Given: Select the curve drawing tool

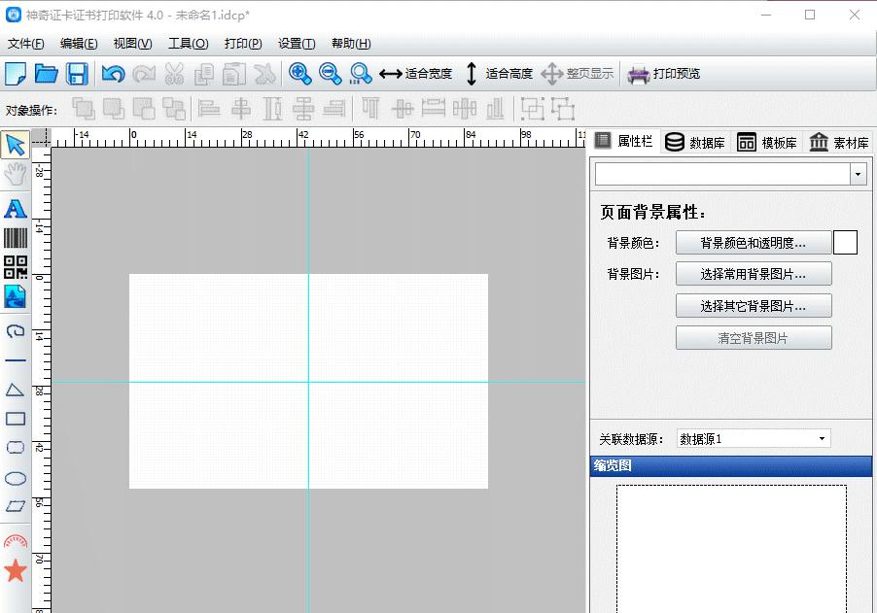Looking at the screenshot, I should click(16, 331).
